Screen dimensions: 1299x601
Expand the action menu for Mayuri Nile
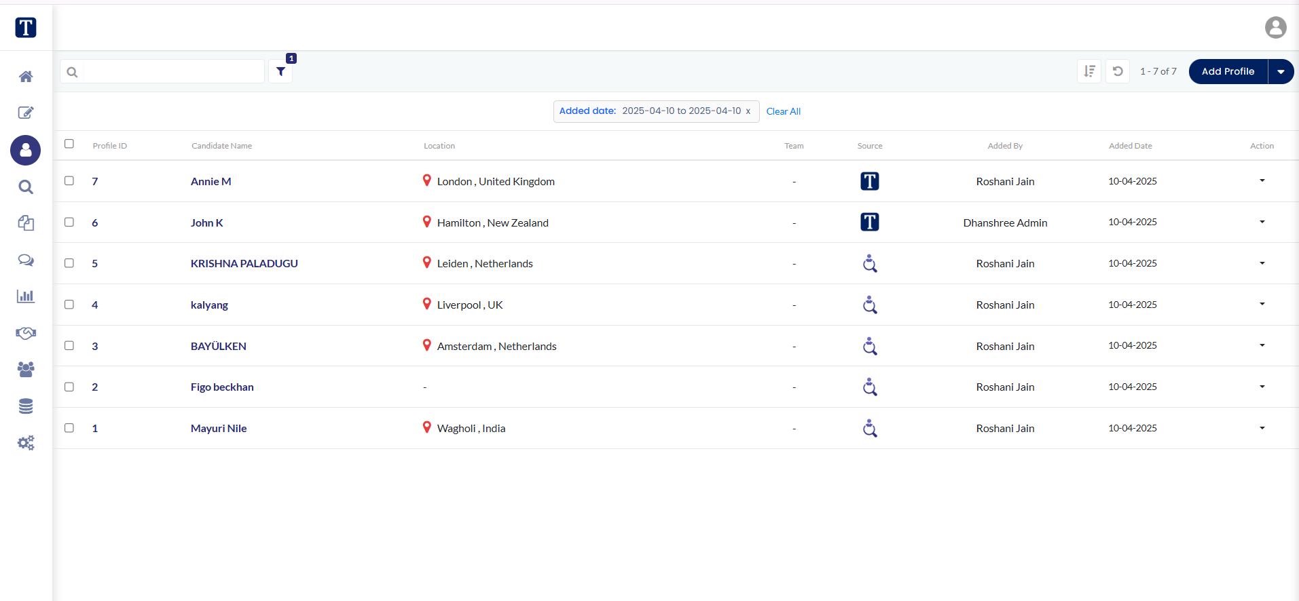coord(1262,428)
